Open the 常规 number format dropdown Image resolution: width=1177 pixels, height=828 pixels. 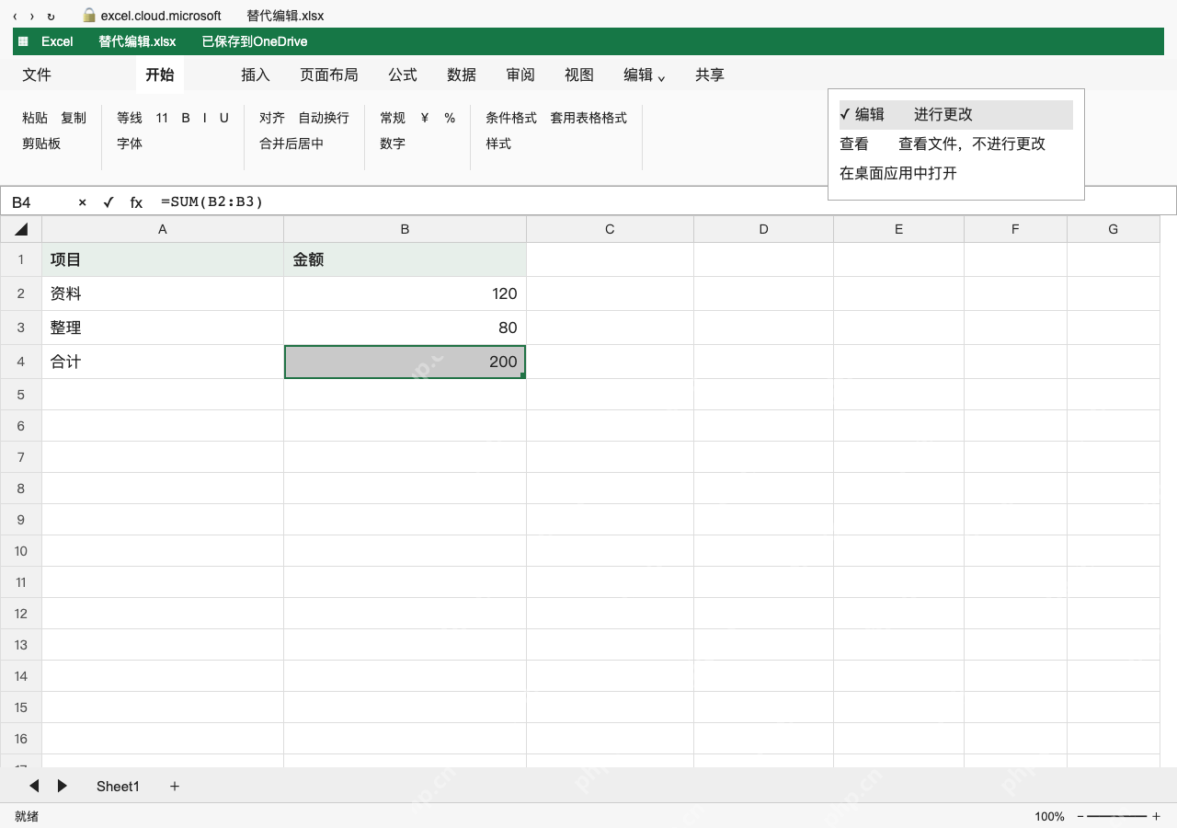[393, 118]
